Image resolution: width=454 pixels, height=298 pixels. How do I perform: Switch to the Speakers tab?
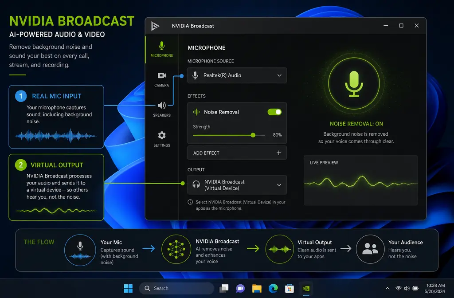point(161,109)
